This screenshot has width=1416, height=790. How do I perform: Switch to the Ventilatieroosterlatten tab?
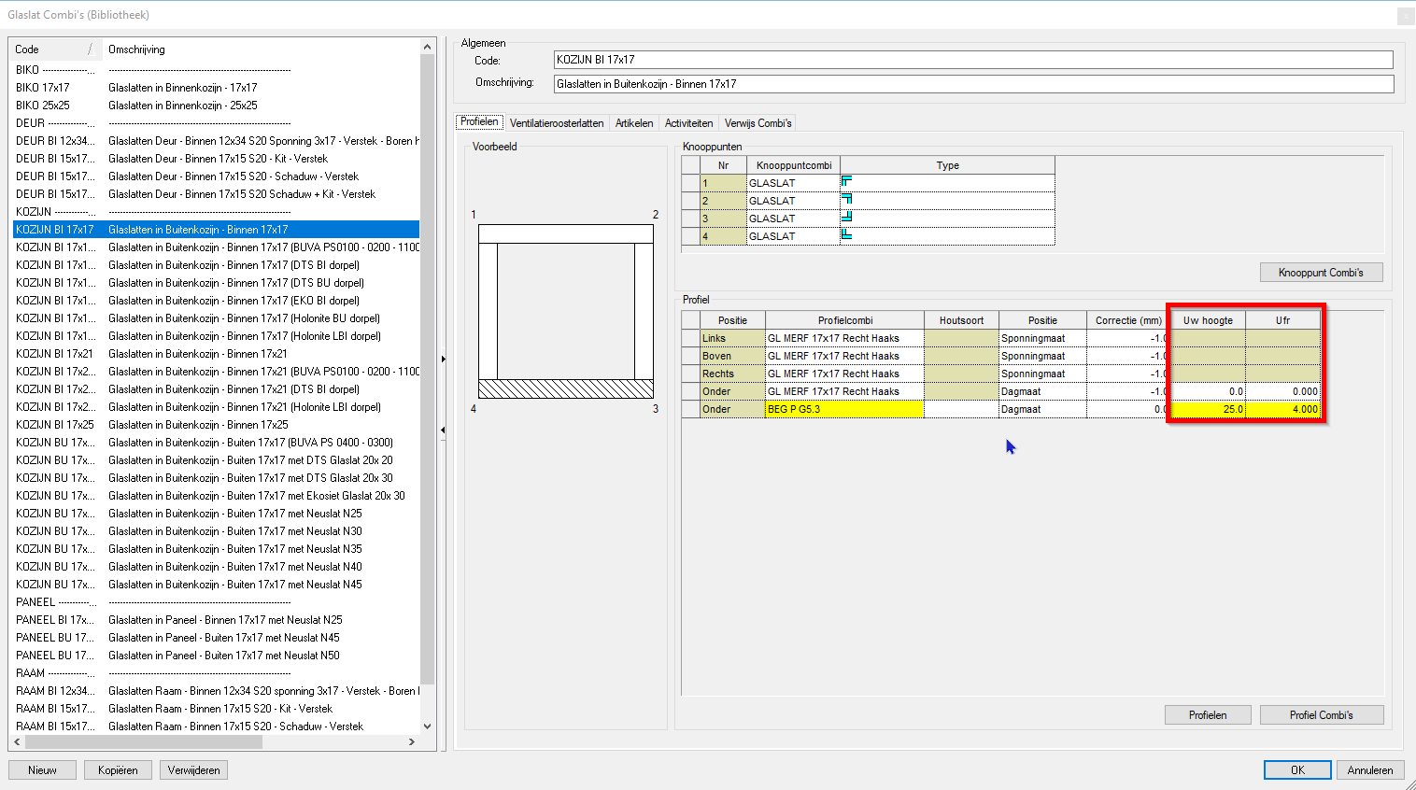pos(555,122)
